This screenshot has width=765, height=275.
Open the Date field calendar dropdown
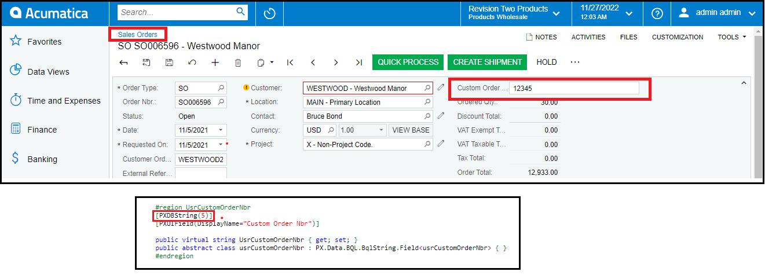click(x=221, y=130)
